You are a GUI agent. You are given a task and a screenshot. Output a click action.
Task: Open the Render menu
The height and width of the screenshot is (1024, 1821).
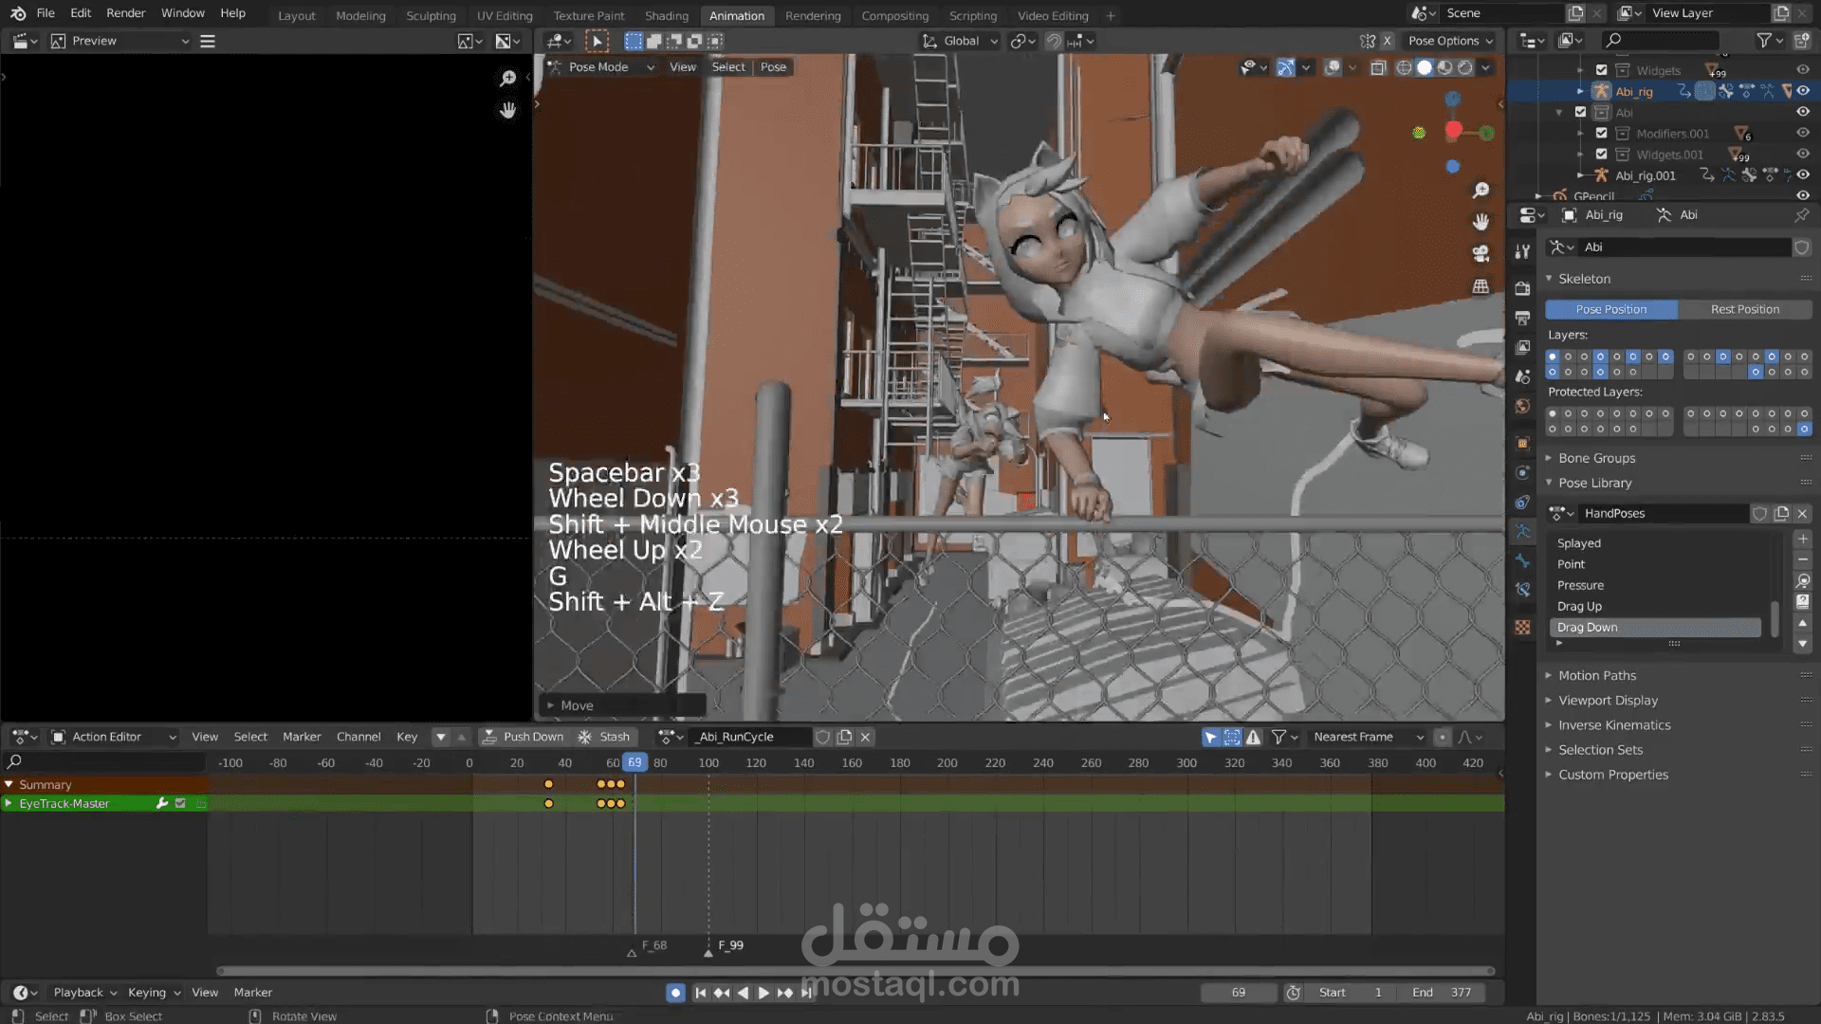pyautogui.click(x=125, y=13)
